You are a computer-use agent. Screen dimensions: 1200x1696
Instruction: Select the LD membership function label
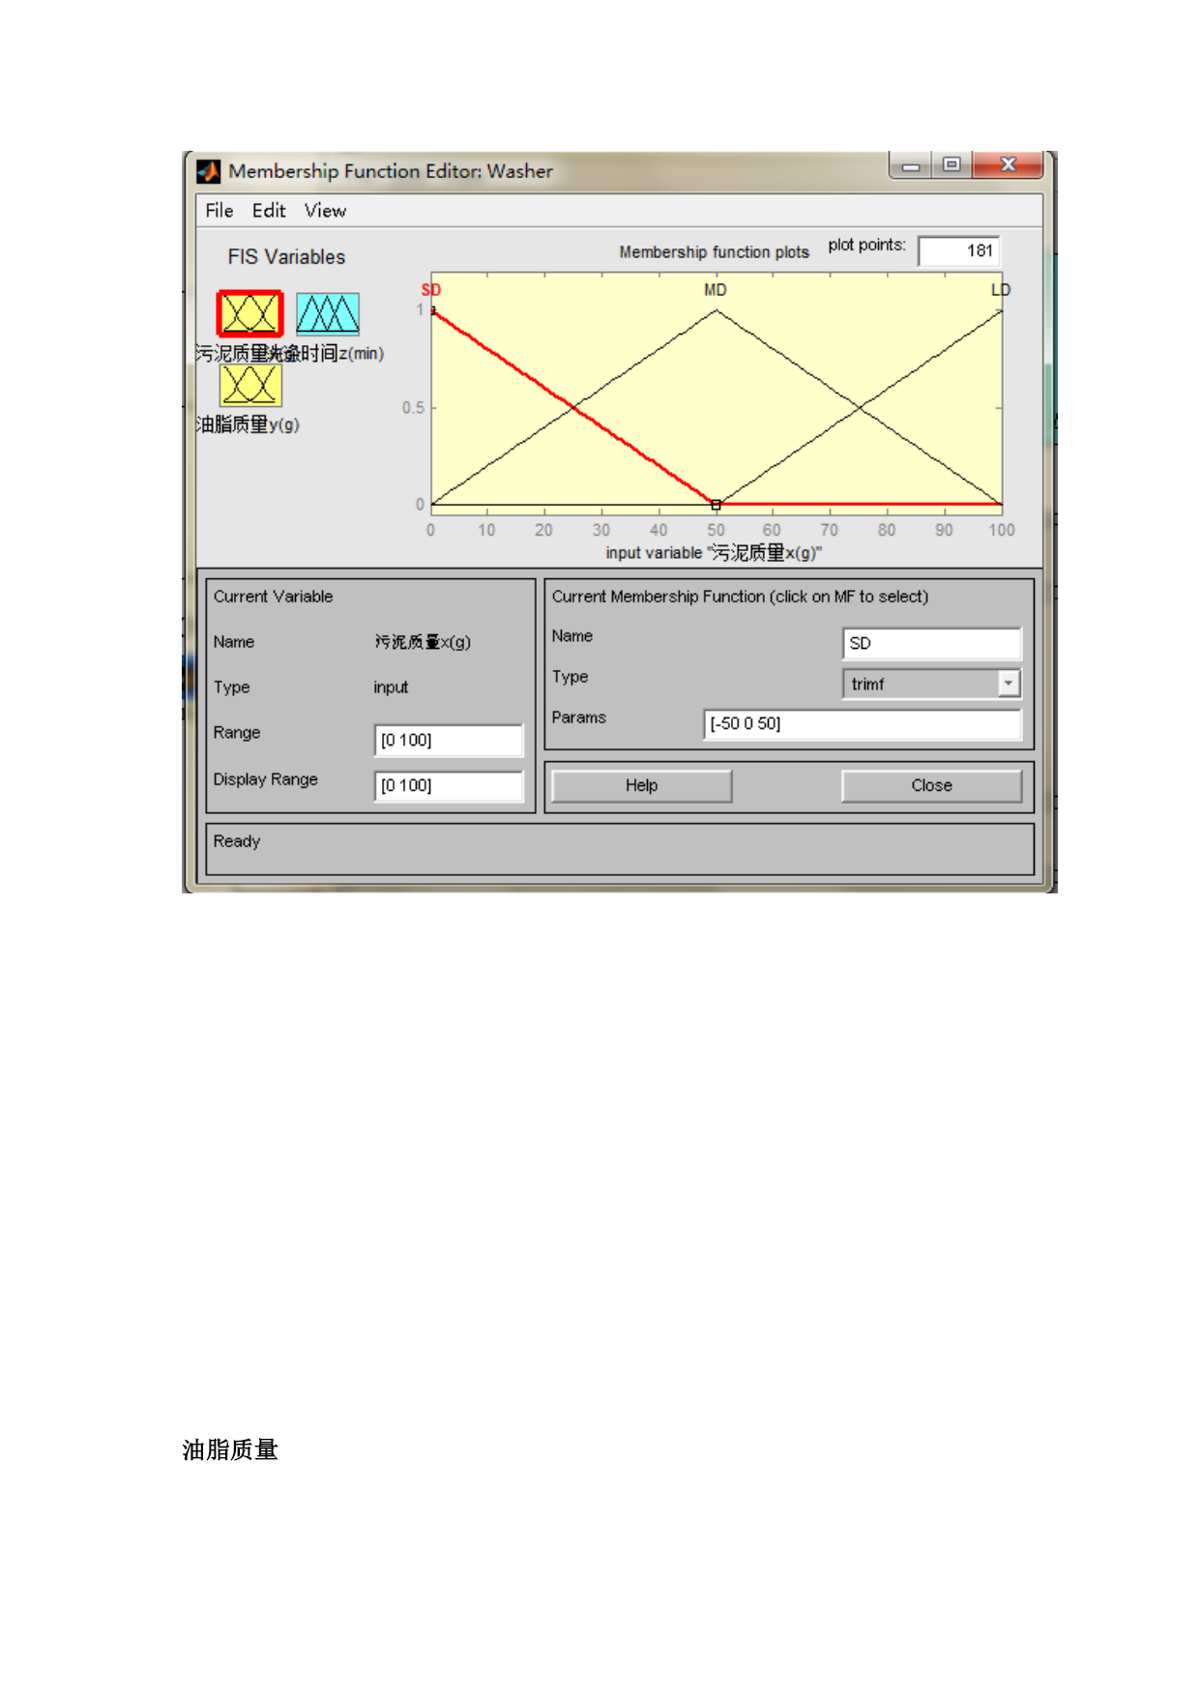point(1000,290)
